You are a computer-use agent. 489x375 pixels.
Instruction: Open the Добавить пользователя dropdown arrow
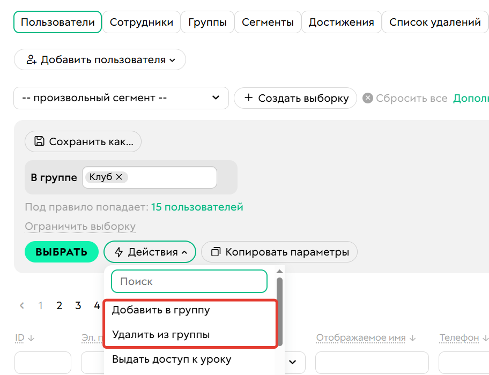click(x=173, y=60)
